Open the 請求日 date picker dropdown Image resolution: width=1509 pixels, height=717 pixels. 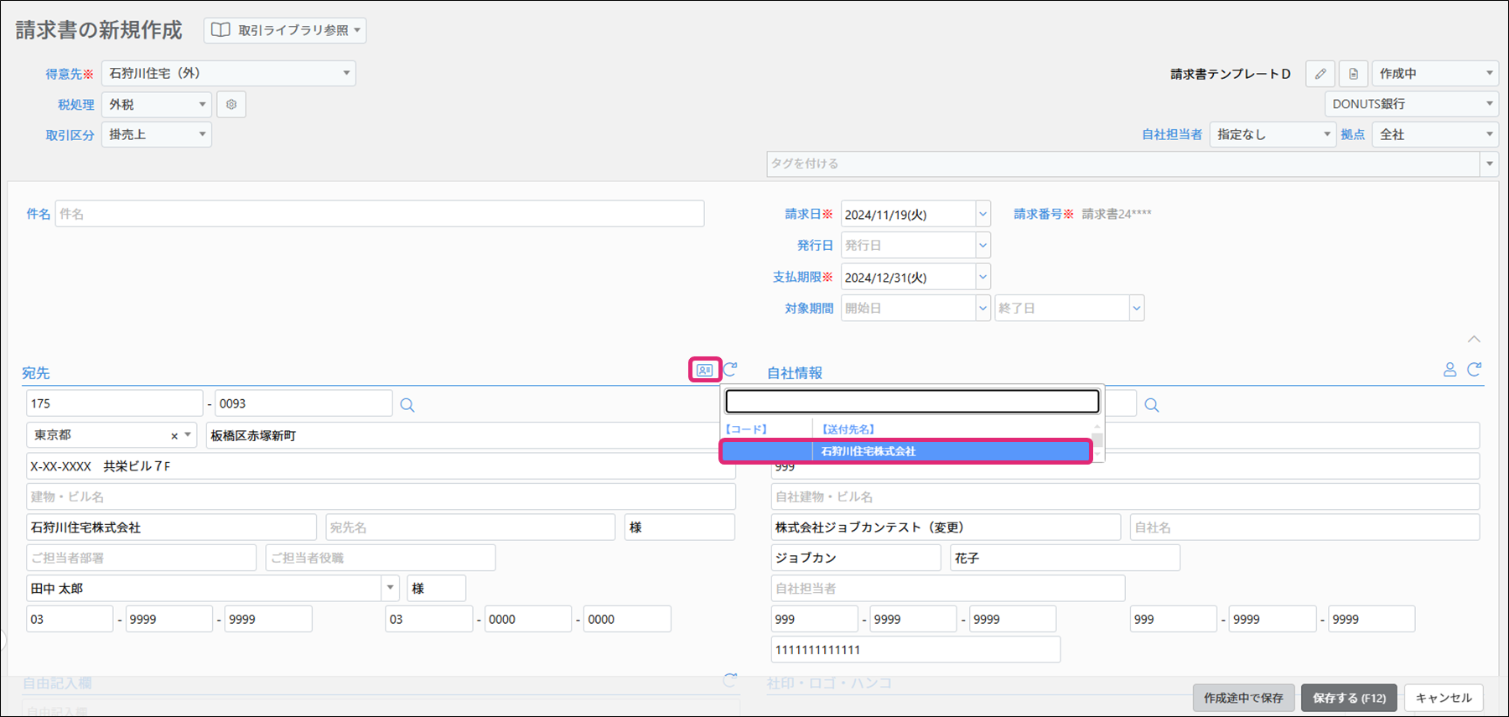click(x=983, y=215)
